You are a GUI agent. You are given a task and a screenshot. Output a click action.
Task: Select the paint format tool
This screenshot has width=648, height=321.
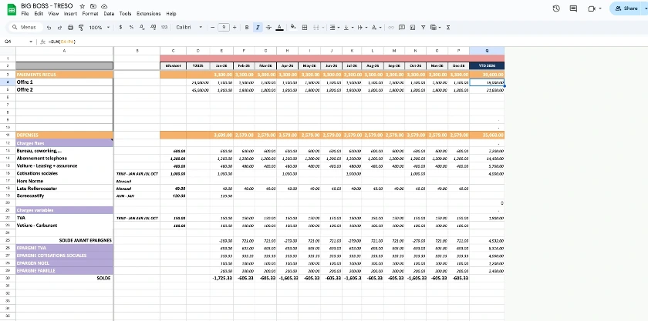(81, 27)
